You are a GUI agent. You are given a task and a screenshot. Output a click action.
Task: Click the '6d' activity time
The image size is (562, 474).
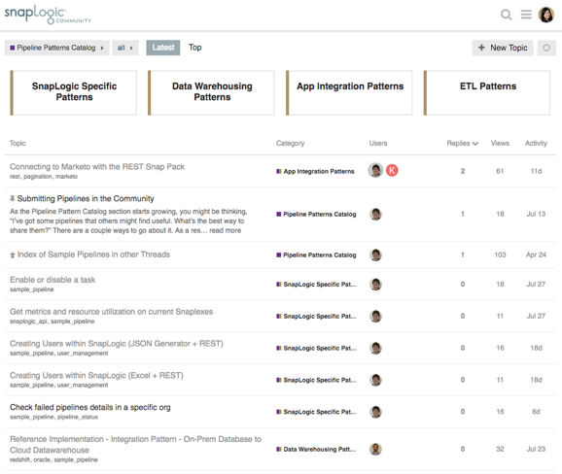tap(536, 412)
